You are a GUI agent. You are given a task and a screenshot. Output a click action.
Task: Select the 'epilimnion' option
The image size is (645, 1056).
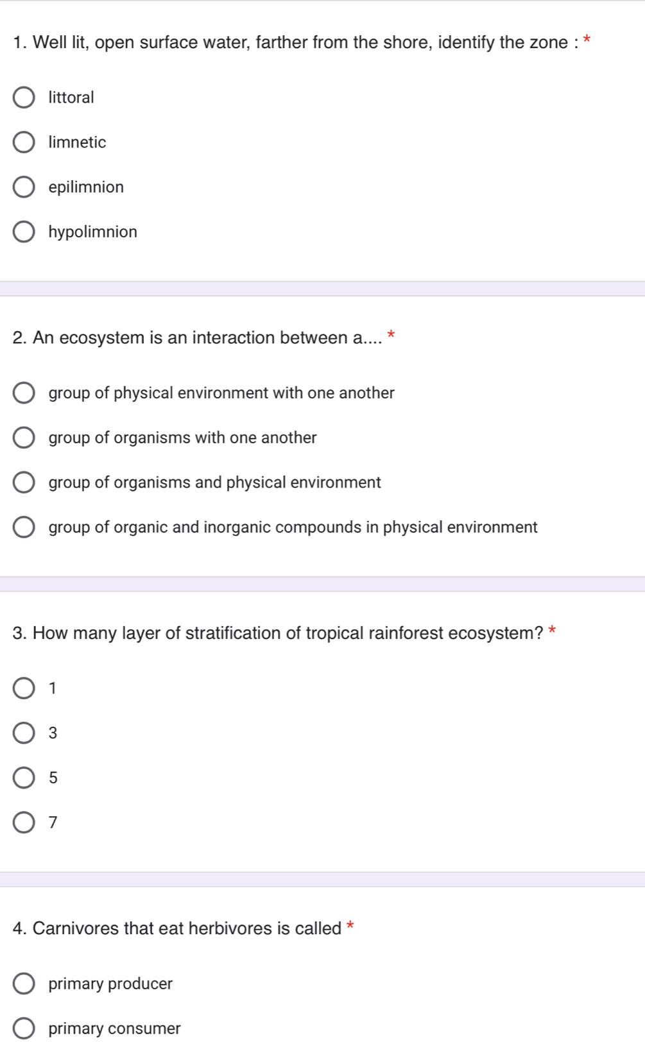pyautogui.click(x=24, y=187)
